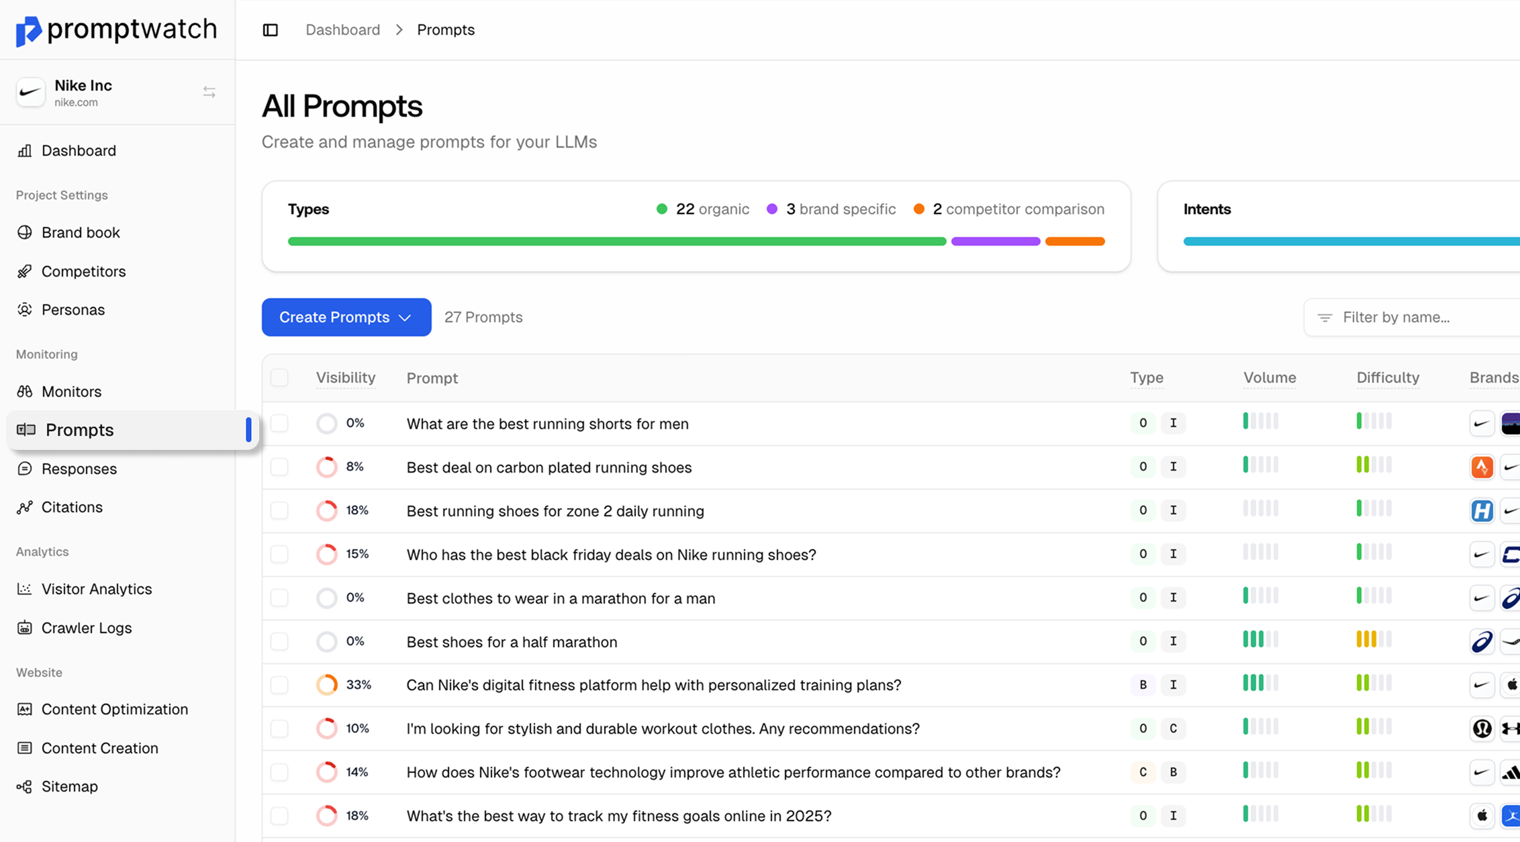
Task: Go to Personas section
Action: (73, 310)
